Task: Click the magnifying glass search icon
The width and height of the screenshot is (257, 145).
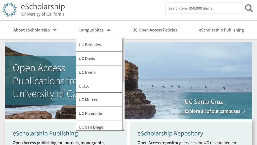Action: [x=249, y=8]
